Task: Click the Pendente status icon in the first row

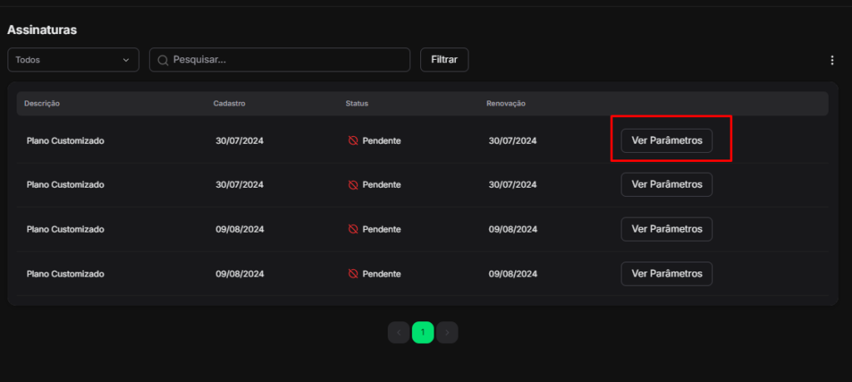Action: pos(353,141)
